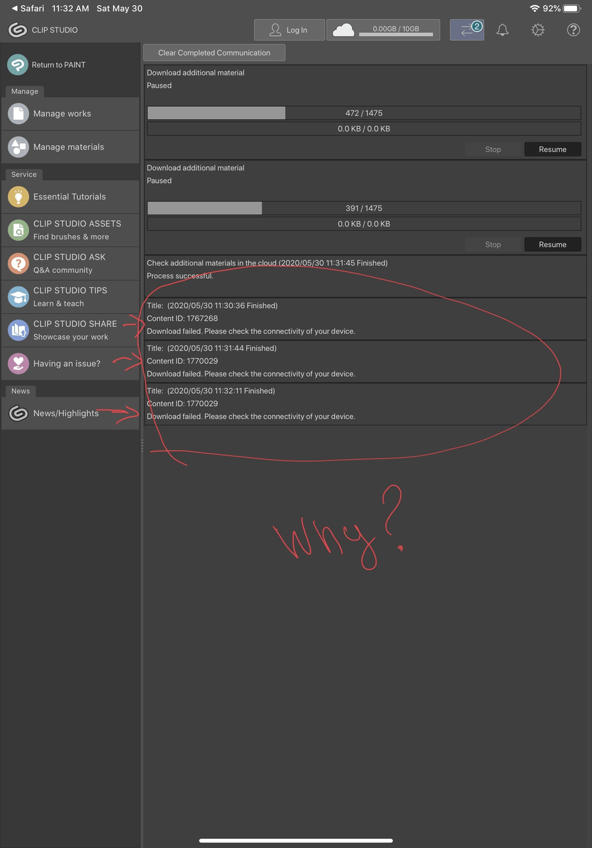Image resolution: width=592 pixels, height=848 pixels.
Task: Tap the 472 / 1475 progress bar
Action: tap(364, 113)
